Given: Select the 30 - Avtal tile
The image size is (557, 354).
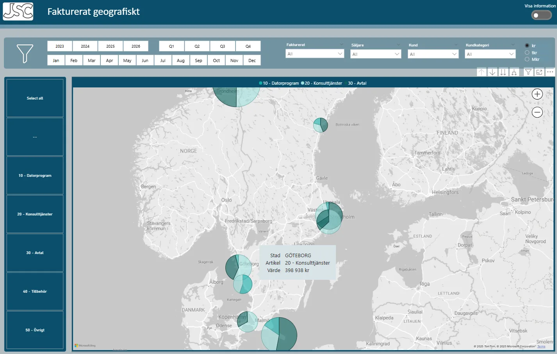Looking at the screenshot, I should [35, 253].
